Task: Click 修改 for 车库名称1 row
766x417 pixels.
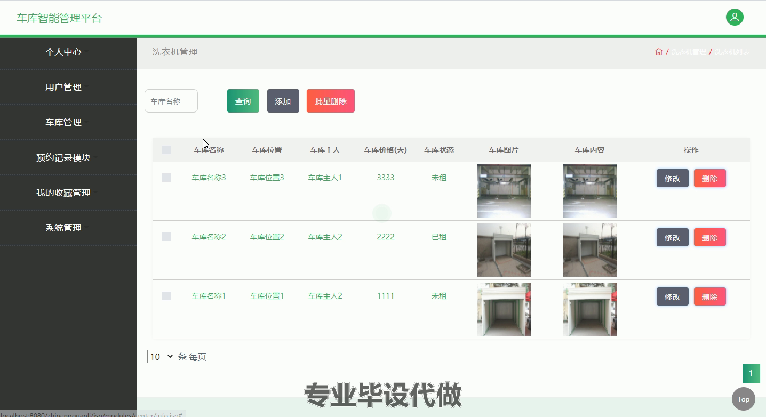Action: coord(673,296)
